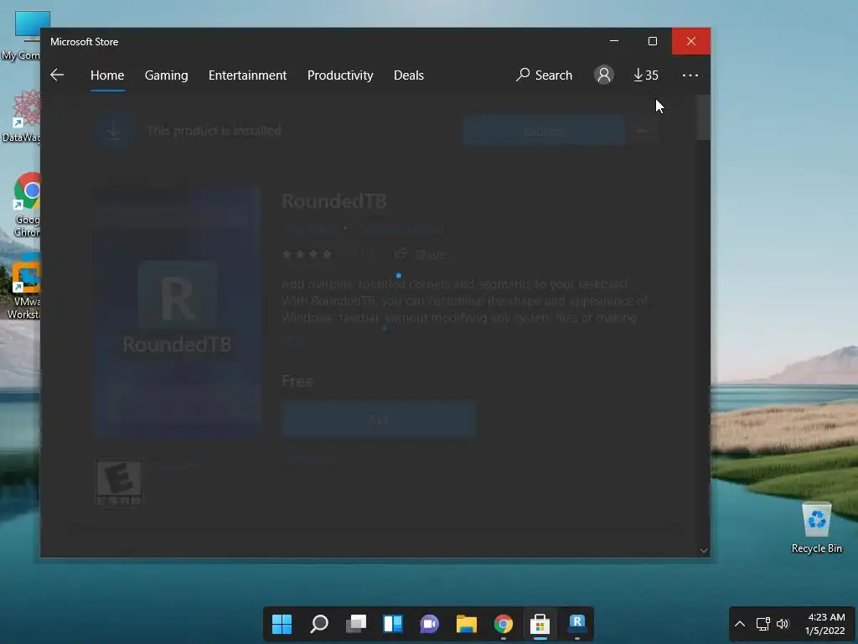Click the Free price label
Image resolution: width=858 pixels, height=644 pixels.
[x=297, y=381]
